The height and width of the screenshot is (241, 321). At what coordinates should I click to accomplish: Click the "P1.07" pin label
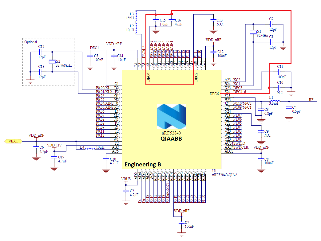[x=237, y=115]
